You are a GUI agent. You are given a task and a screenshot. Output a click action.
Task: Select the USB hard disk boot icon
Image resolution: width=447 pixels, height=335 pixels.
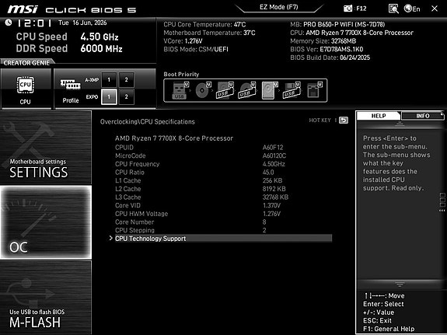click(x=225, y=90)
